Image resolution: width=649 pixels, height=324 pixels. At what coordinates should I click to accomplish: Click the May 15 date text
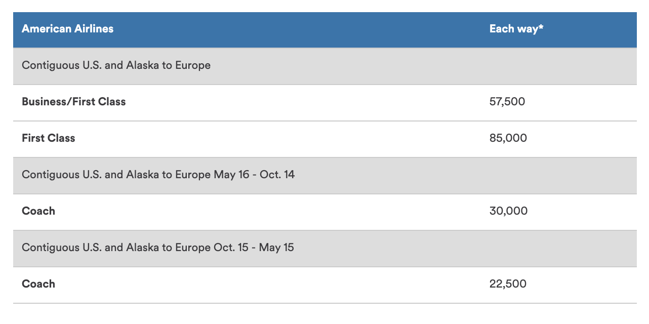coord(276,248)
